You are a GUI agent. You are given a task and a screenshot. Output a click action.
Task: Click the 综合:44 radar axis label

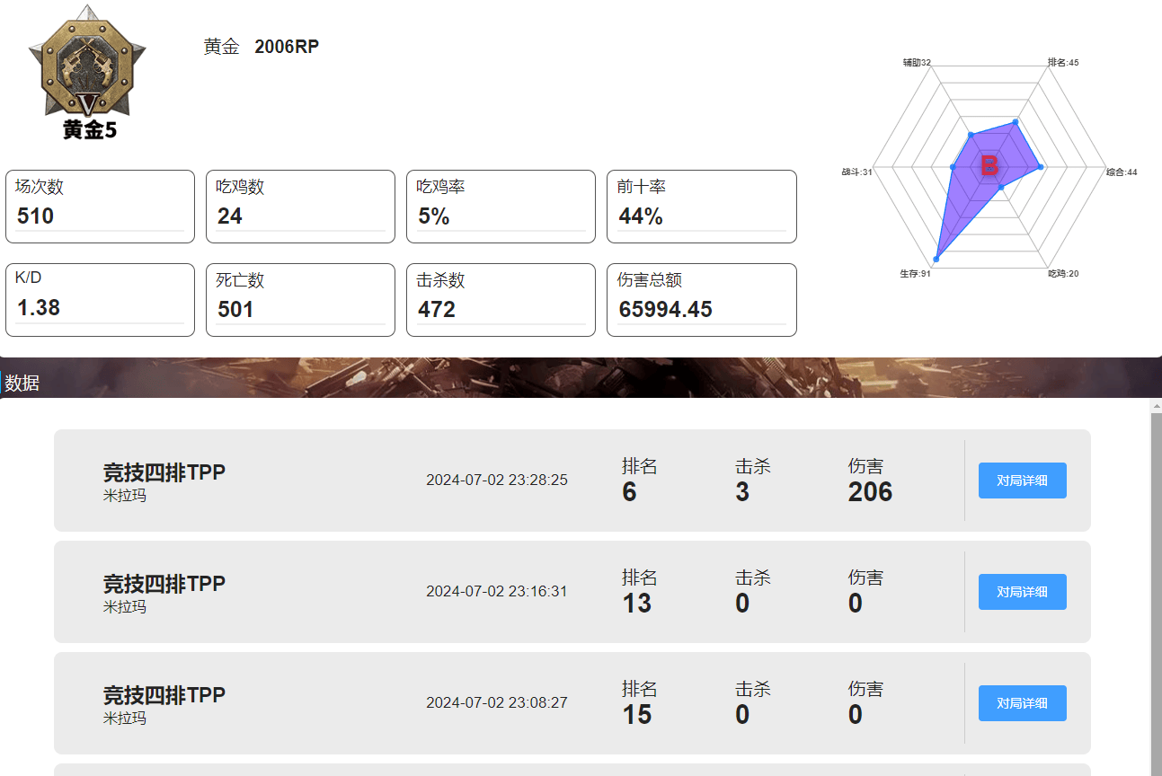pyautogui.click(x=1122, y=172)
